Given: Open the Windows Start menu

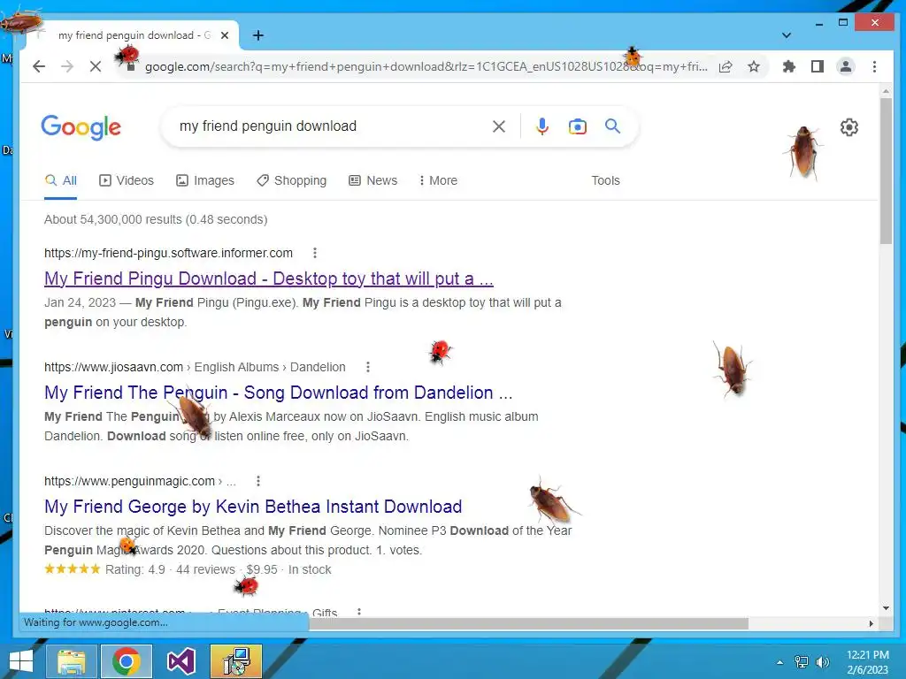Looking at the screenshot, I should 20,661.
